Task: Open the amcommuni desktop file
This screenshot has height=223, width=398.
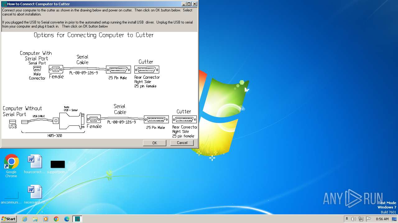Action: 11,197
